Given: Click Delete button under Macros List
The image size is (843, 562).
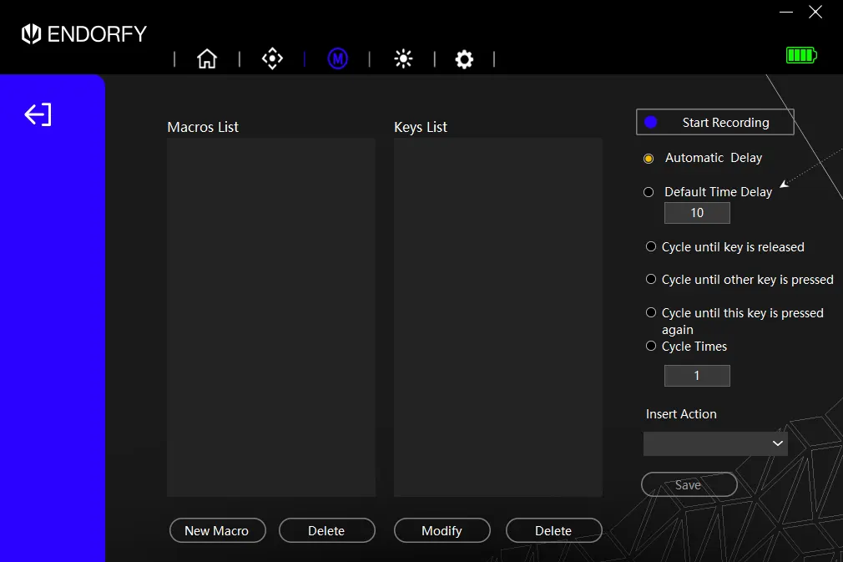Looking at the screenshot, I should click(326, 531).
